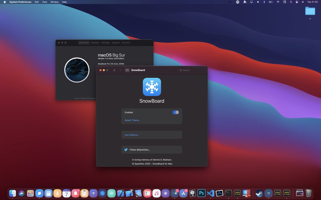Open the Apple menu
Viewport: 321px width, 200px height.
(x=5, y=2)
